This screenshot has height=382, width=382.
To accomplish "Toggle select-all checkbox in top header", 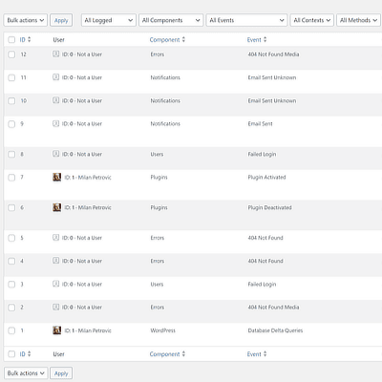I will pyautogui.click(x=11, y=40).
